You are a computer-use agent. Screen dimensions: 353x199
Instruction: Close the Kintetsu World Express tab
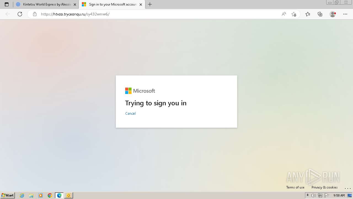coord(75,4)
